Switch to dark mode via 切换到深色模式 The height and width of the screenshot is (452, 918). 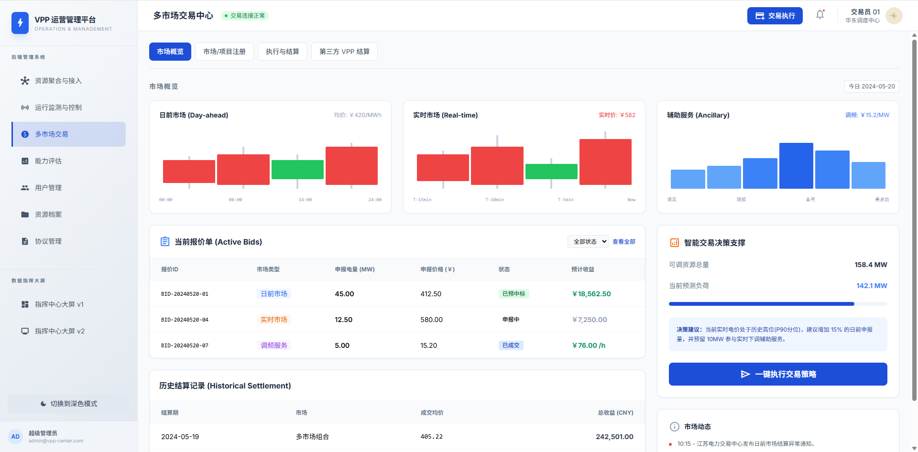[69, 404]
